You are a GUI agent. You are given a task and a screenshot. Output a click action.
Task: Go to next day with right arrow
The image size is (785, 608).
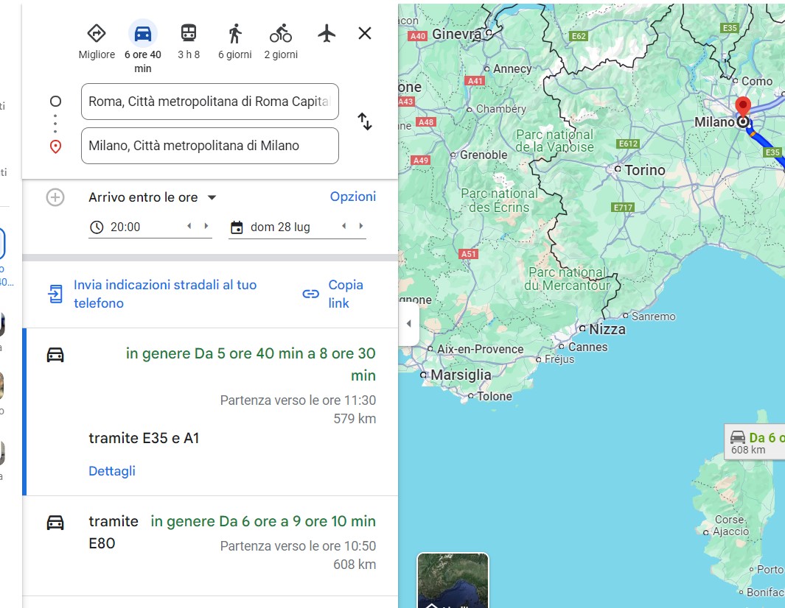[360, 226]
